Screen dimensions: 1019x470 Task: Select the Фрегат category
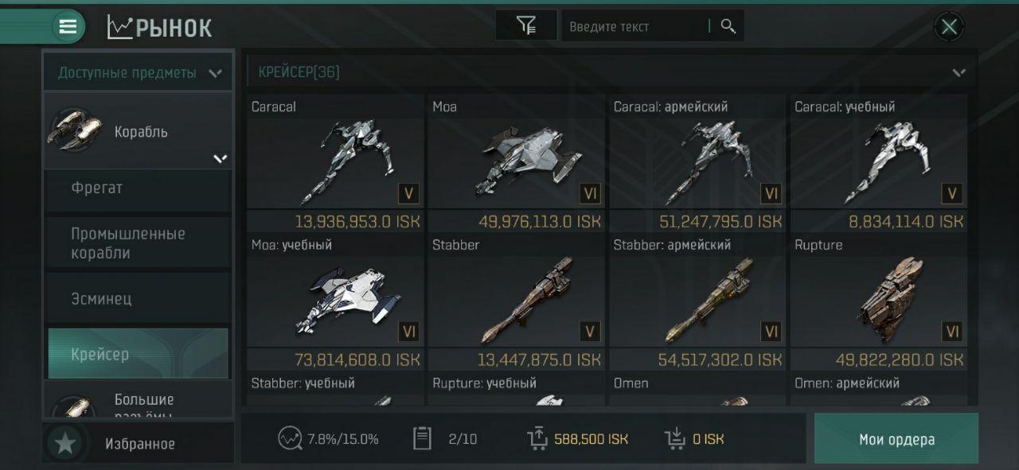coord(139,189)
